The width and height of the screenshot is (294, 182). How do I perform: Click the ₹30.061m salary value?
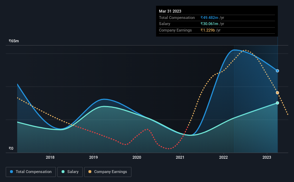(209, 24)
